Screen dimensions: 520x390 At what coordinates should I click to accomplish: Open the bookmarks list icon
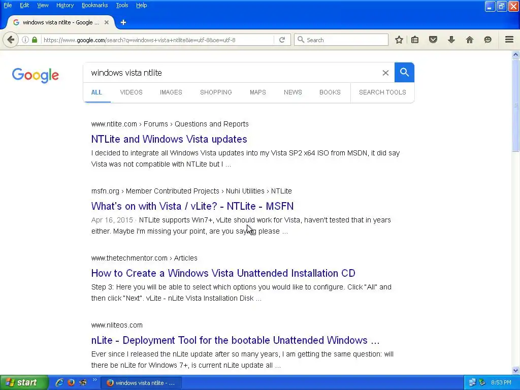point(415,40)
